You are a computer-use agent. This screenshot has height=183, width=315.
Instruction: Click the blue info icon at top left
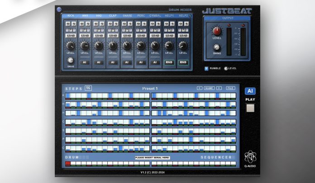pyautogui.click(x=59, y=9)
